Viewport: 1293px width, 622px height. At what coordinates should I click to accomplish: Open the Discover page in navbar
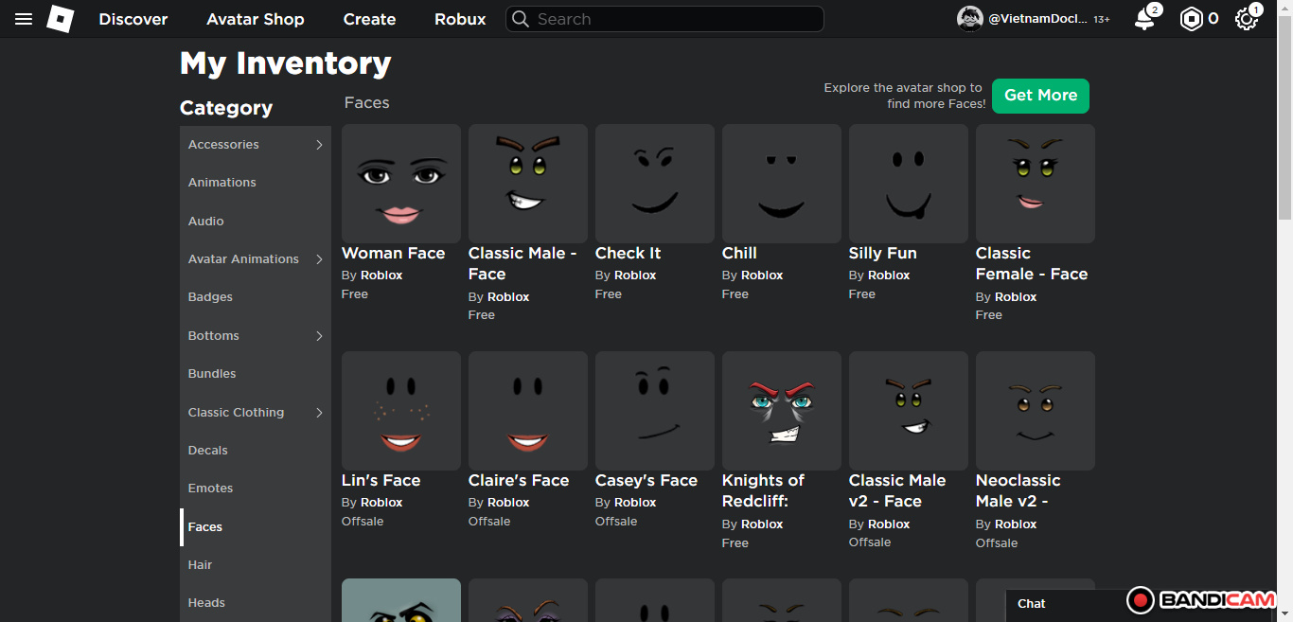click(133, 19)
